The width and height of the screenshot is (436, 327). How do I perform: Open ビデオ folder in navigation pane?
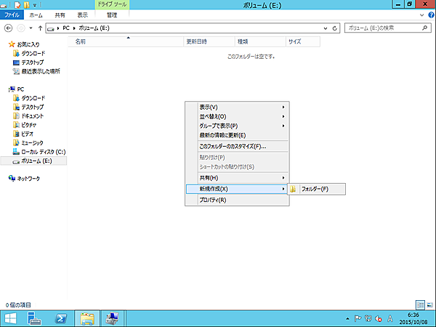(23, 134)
